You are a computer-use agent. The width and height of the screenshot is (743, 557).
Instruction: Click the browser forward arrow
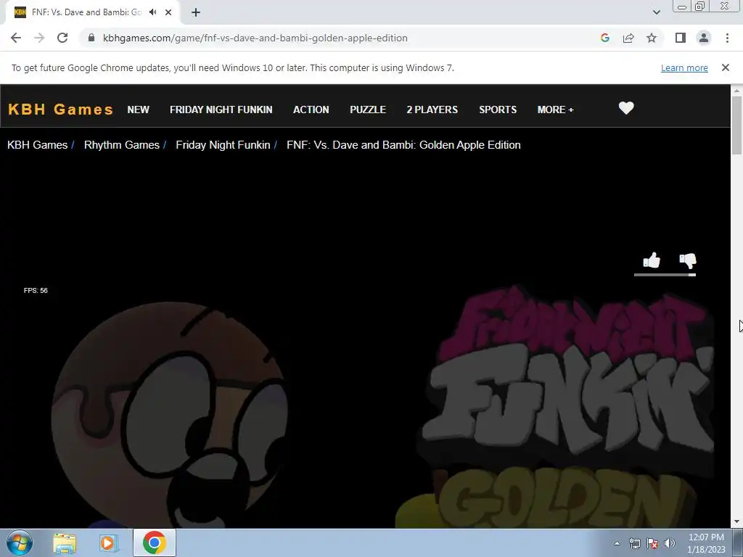point(39,38)
